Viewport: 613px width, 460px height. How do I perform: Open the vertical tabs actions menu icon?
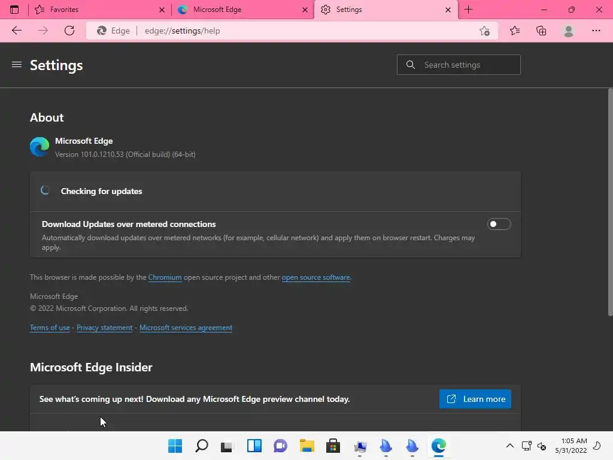(14, 10)
